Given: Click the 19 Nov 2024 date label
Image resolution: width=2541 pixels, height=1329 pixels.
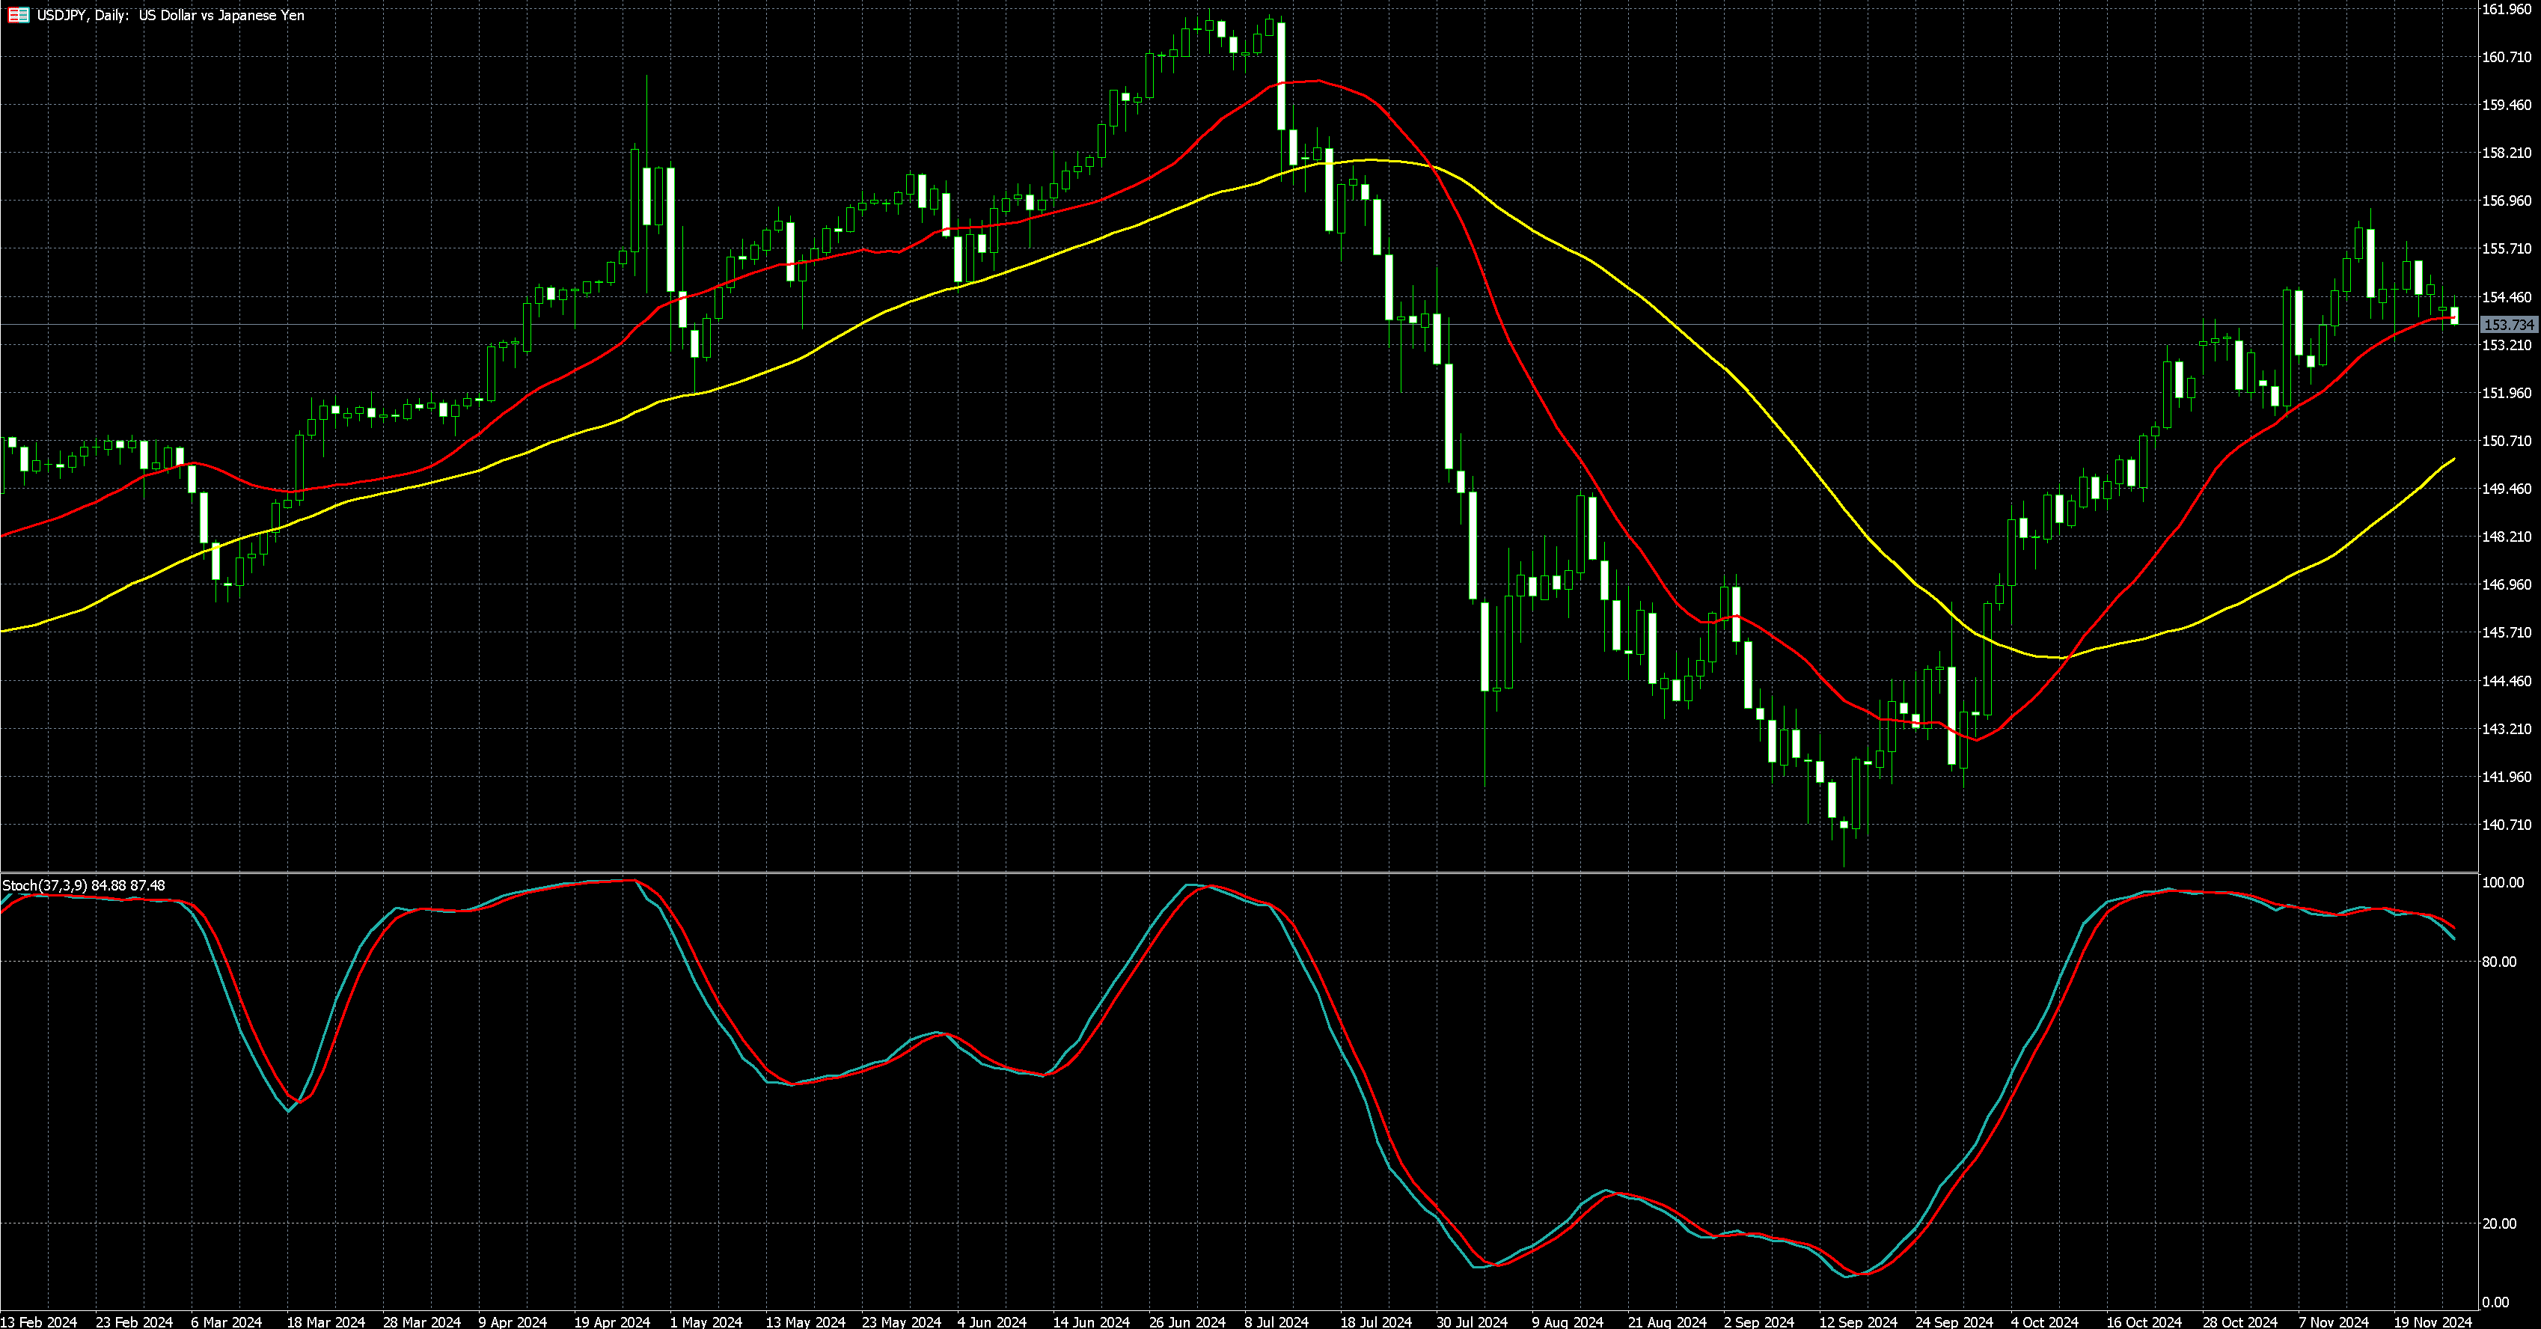Looking at the screenshot, I should click(2433, 1321).
